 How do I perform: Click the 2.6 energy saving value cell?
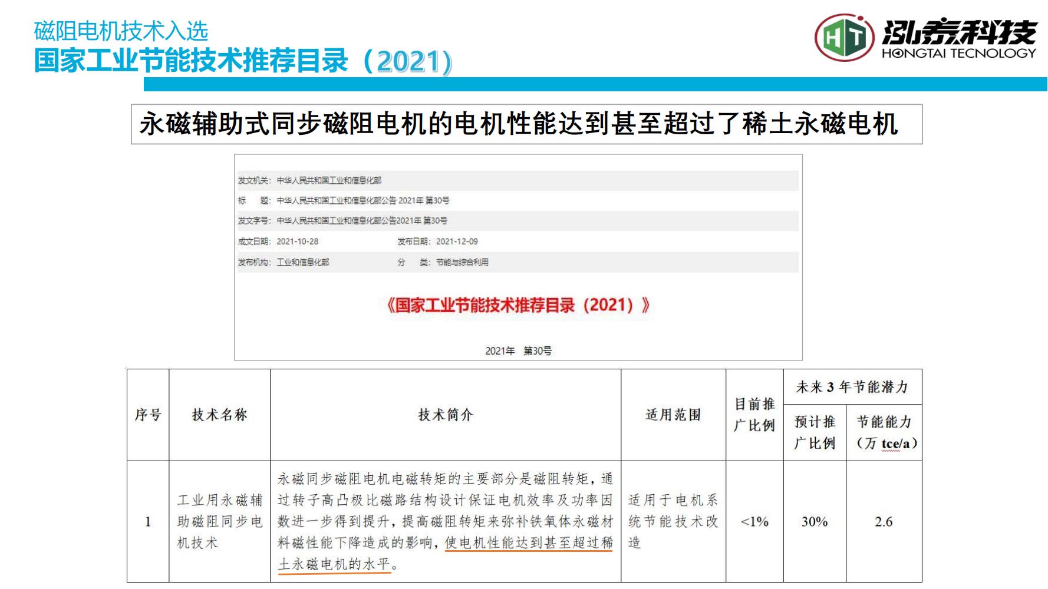tap(884, 522)
